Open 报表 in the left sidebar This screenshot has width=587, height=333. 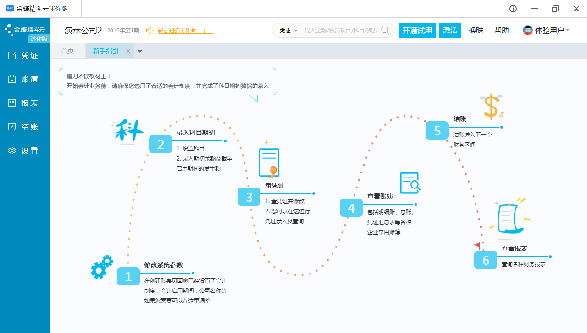point(25,103)
